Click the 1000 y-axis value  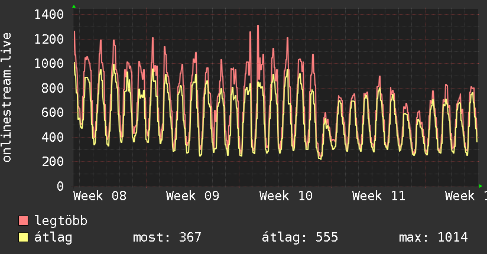(x=49, y=64)
